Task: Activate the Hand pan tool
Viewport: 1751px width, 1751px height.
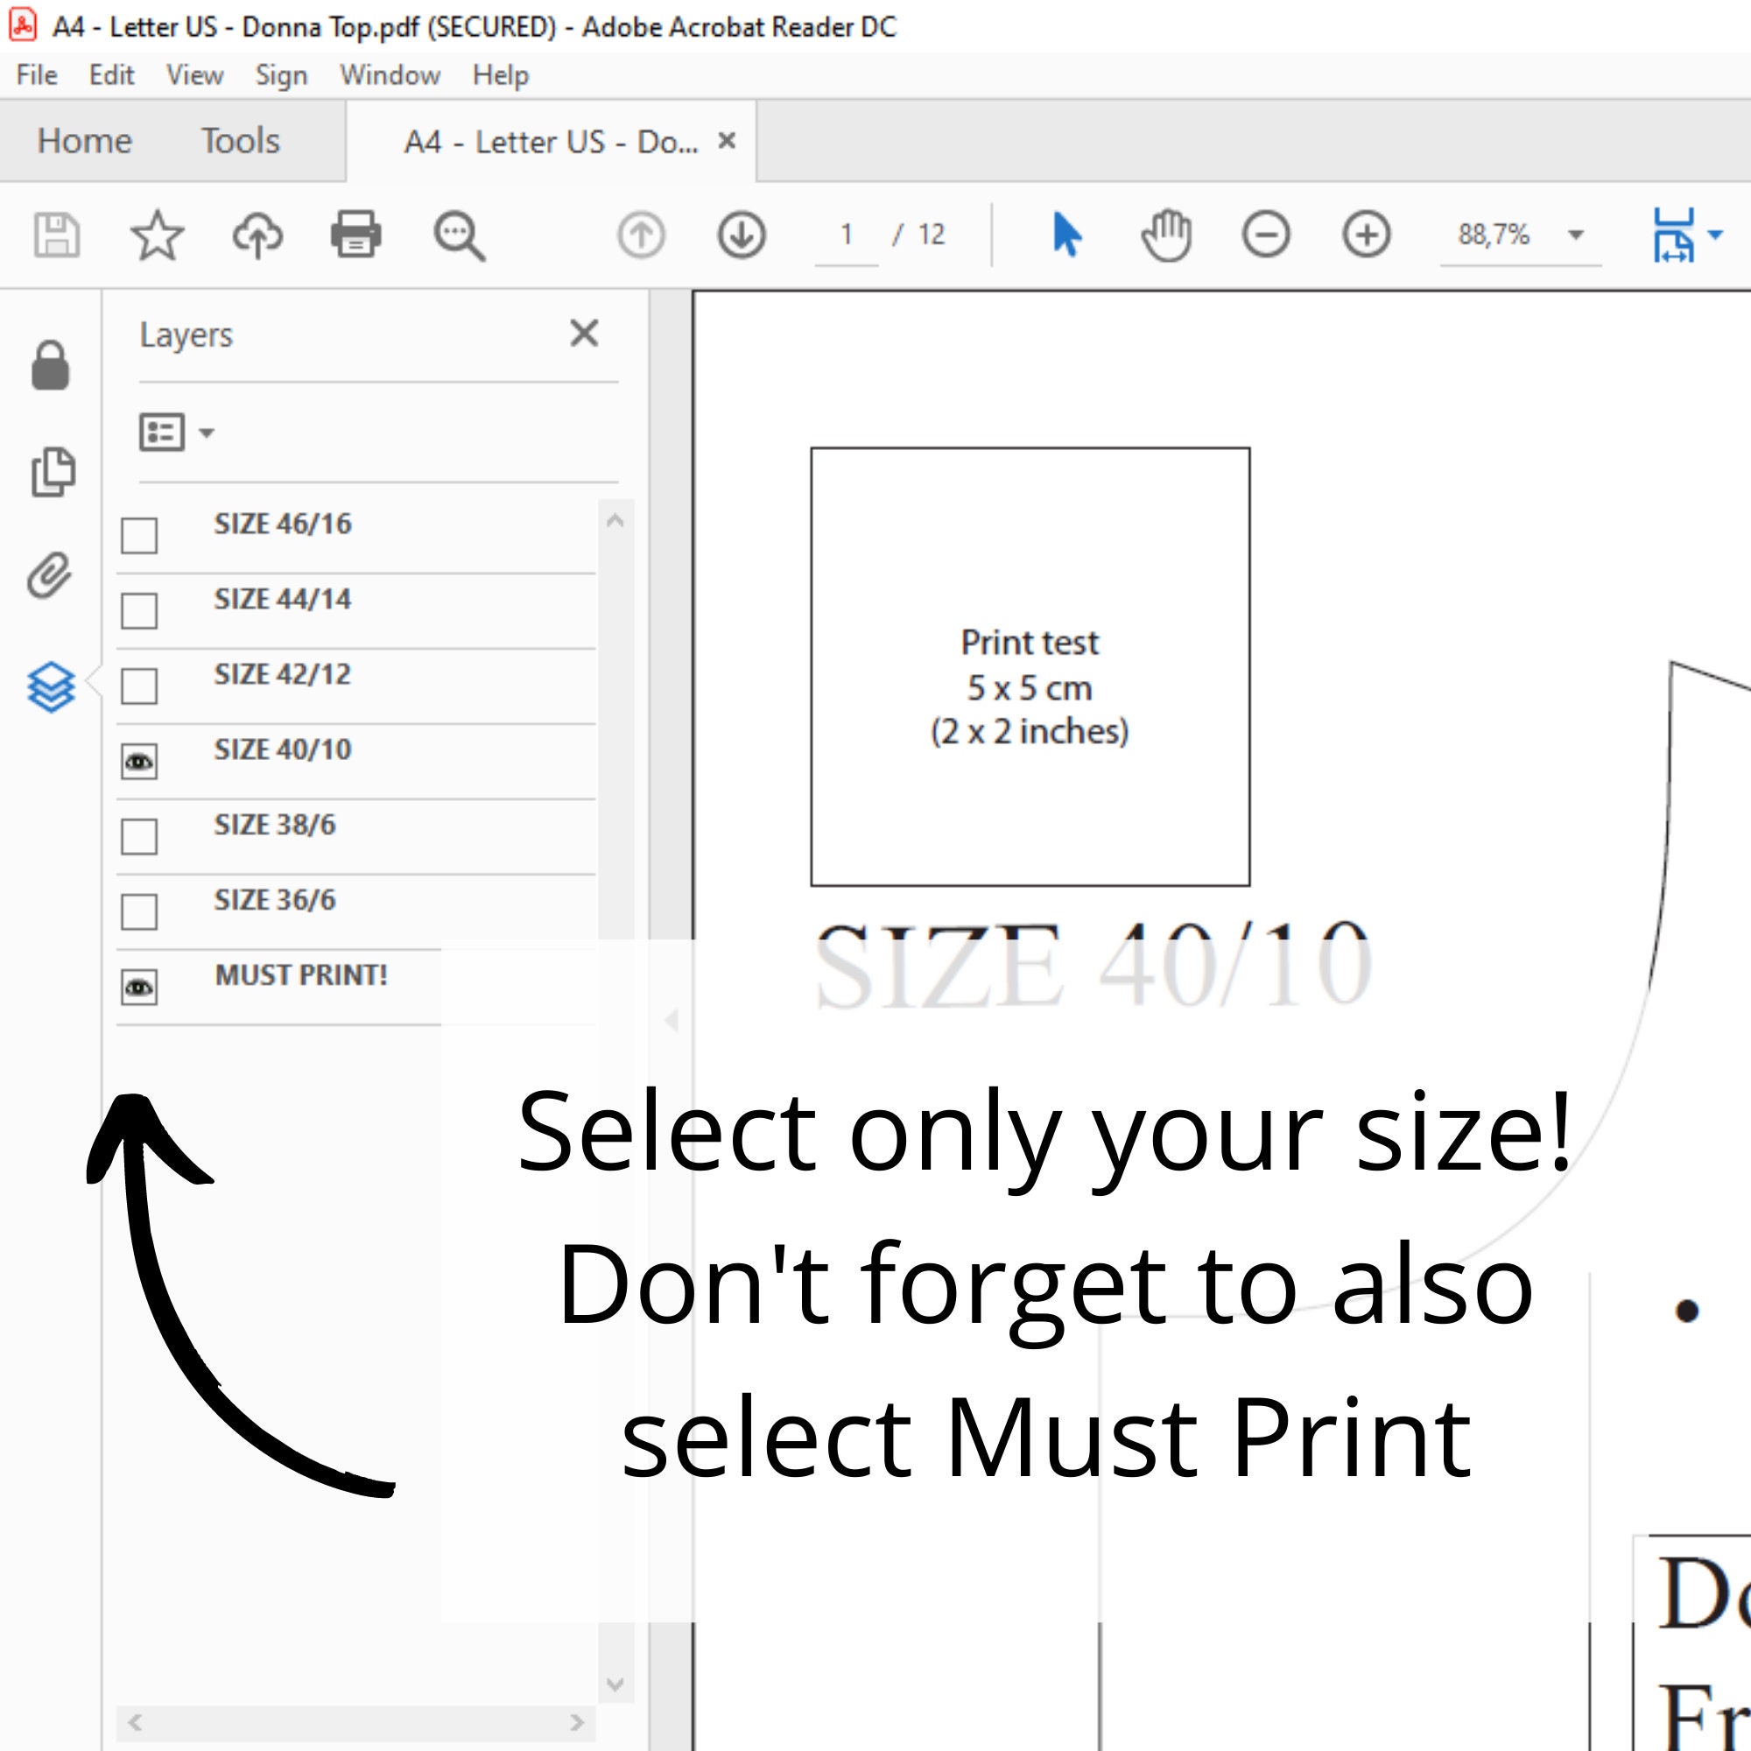Action: pos(1165,235)
